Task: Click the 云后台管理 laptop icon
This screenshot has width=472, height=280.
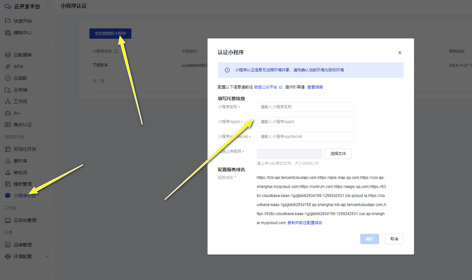Action: (8, 220)
